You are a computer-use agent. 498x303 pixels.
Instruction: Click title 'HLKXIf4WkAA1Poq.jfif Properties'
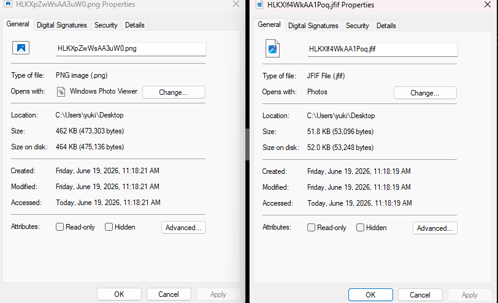pyautogui.click(x=321, y=5)
